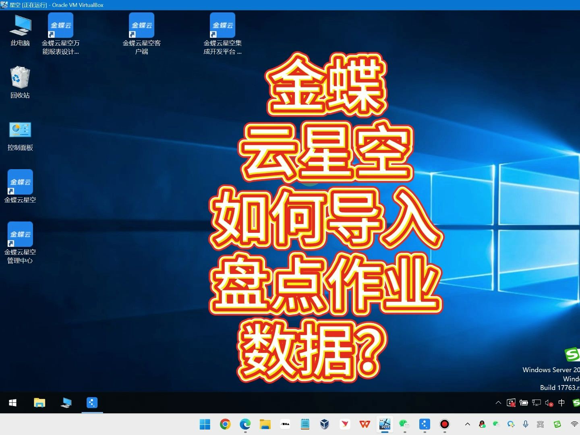Open the blue Kingdee app in VM taskbar
Screen dimensions: 580x435
tap(92, 403)
